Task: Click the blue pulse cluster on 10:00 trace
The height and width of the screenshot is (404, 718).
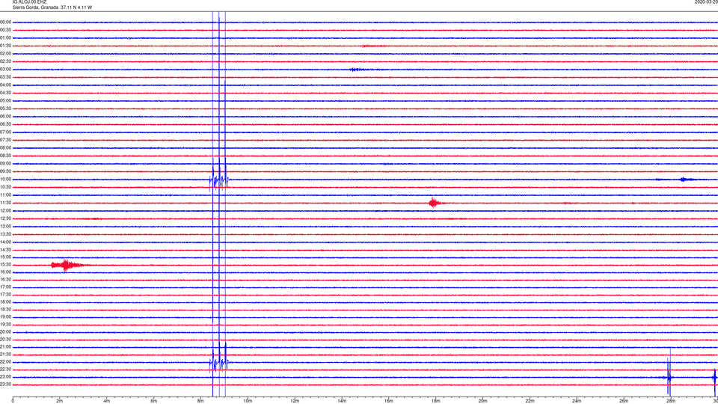Action: (x=219, y=178)
